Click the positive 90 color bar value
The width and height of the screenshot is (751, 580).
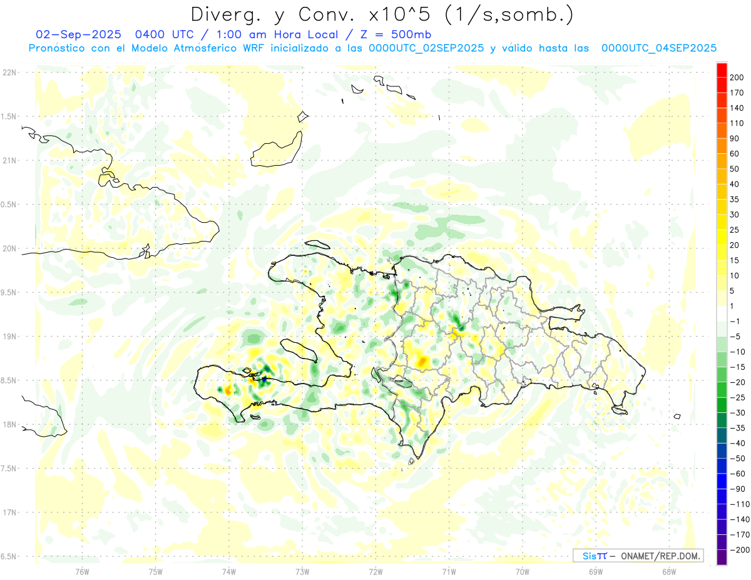736,138
